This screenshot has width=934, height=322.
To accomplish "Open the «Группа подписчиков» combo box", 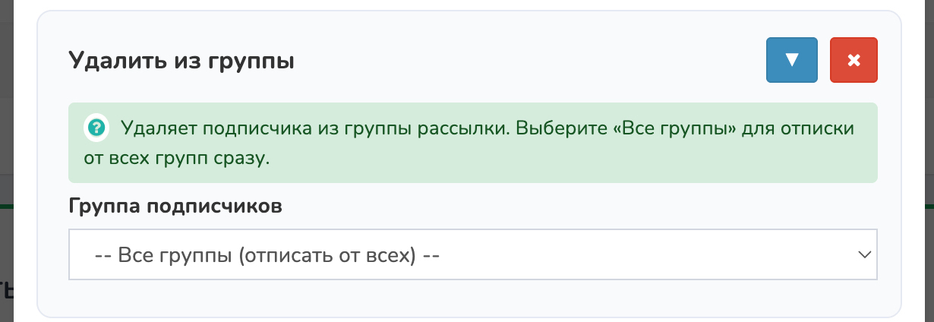I will click(472, 255).
